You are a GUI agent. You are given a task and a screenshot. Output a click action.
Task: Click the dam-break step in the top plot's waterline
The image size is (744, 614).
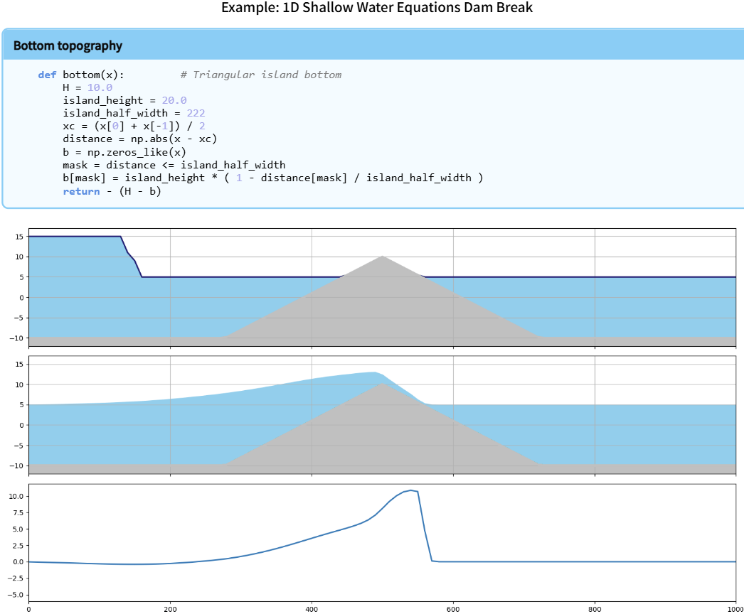[x=131, y=257]
